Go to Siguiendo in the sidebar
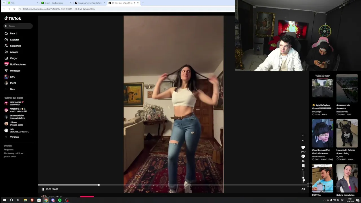Viewport: 361px width, 203px height. coord(16,46)
